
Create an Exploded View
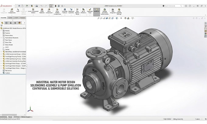90,11
